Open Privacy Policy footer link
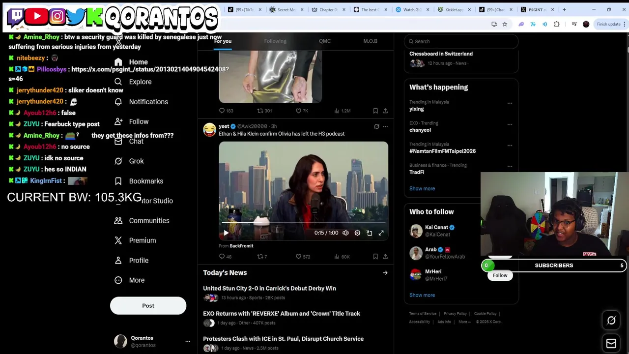Image resolution: width=629 pixels, height=354 pixels. click(455, 314)
